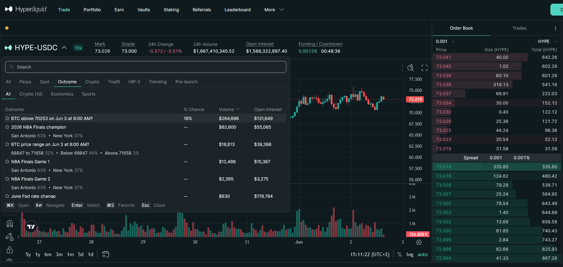Viewport: 563px width, 267px height.
Task: Click the TradingView logo on chart
Action: pyautogui.click(x=31, y=227)
